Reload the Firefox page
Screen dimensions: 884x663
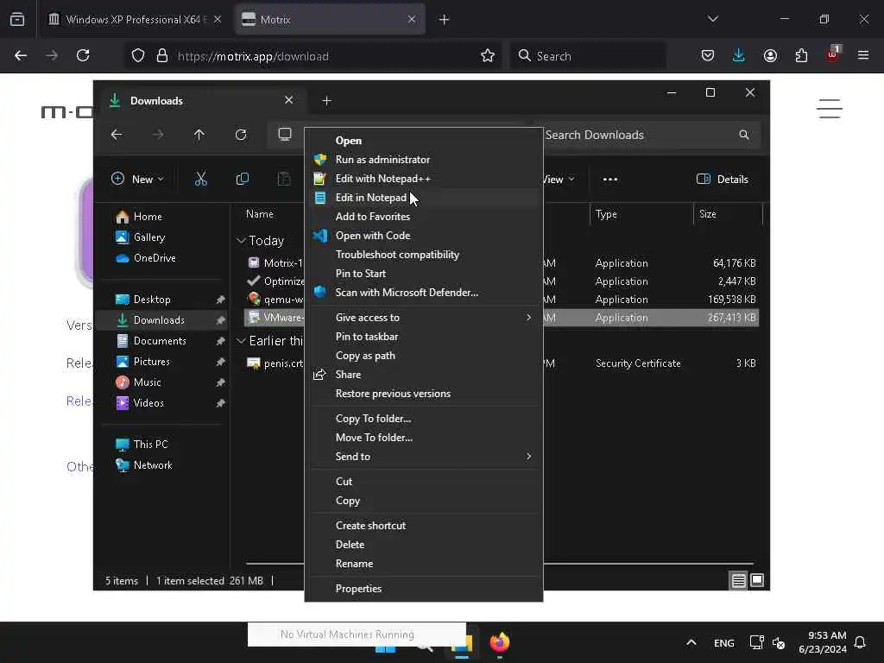(83, 55)
